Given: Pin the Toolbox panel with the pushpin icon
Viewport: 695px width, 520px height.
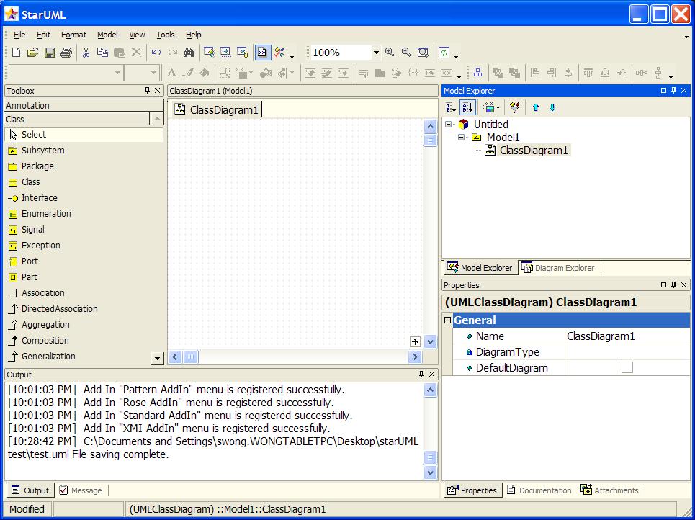Looking at the screenshot, I should pos(148,91).
